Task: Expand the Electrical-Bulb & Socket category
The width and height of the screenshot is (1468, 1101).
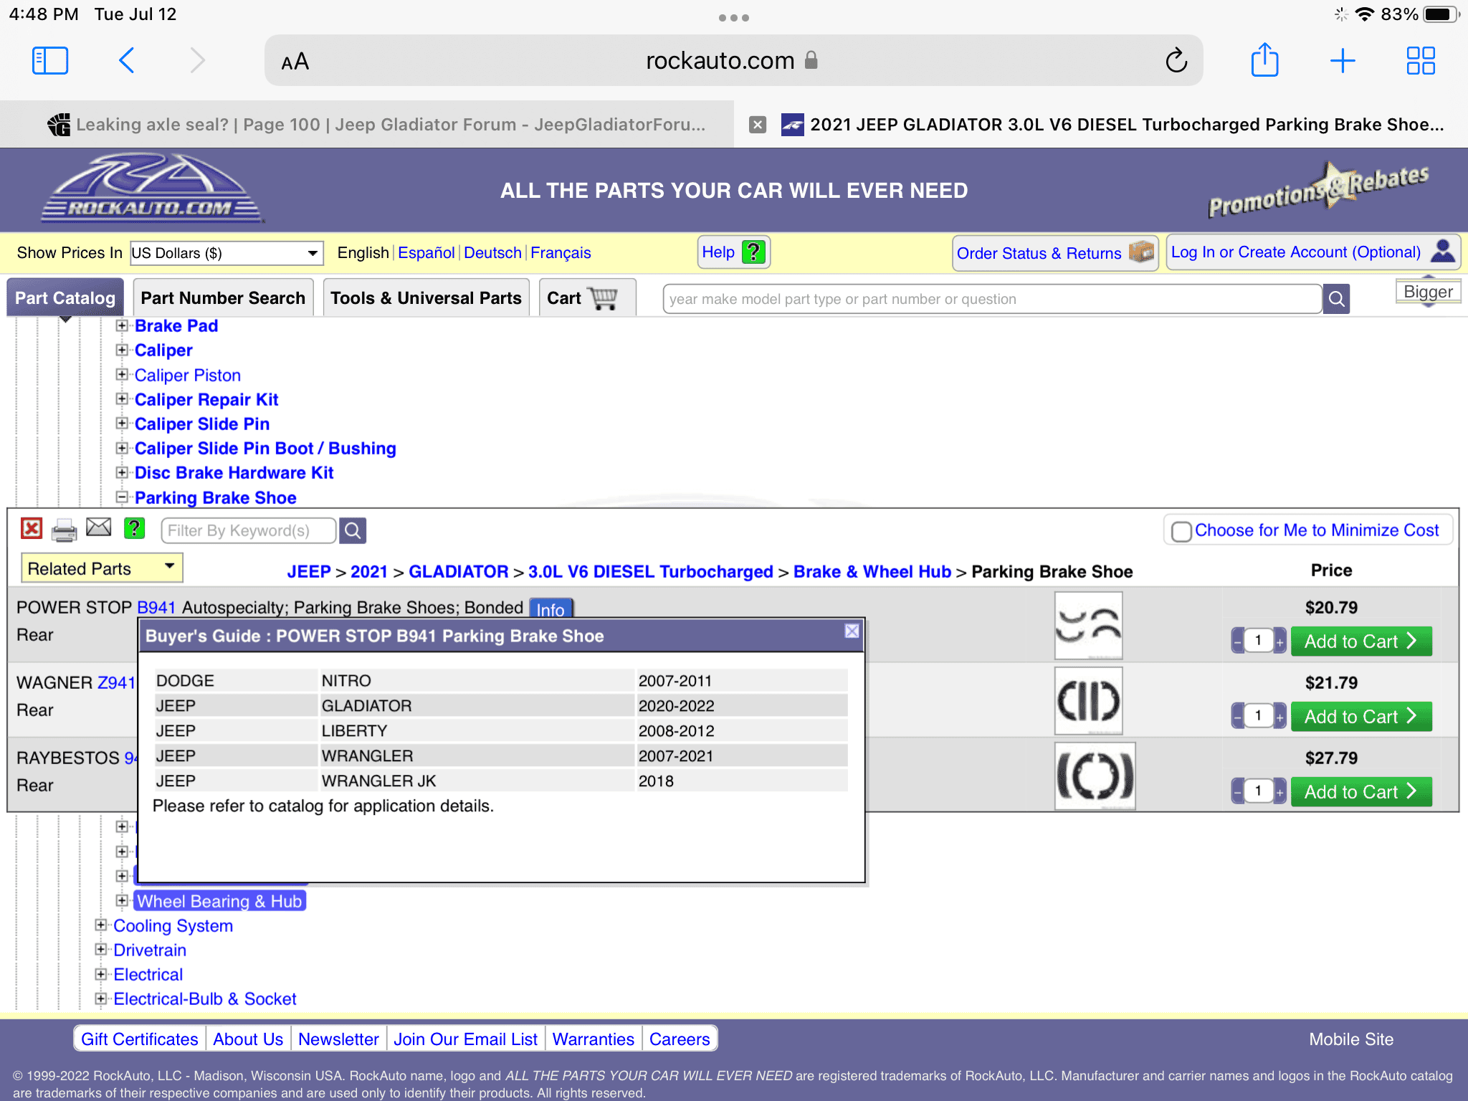Action: pos(101,998)
